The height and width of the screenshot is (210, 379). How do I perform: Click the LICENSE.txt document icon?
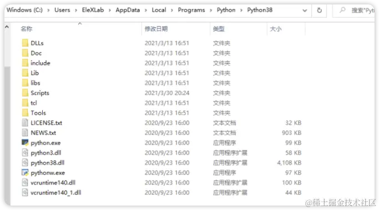pos(25,123)
